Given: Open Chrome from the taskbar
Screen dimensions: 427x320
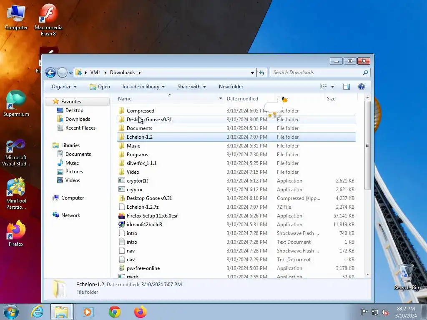Looking at the screenshot, I should [x=114, y=312].
